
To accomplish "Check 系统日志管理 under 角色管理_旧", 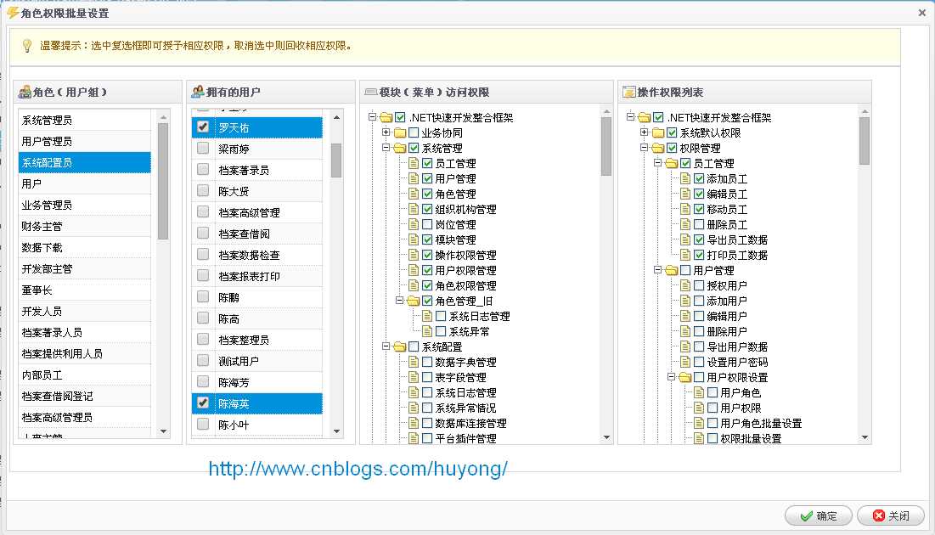I will pos(441,316).
